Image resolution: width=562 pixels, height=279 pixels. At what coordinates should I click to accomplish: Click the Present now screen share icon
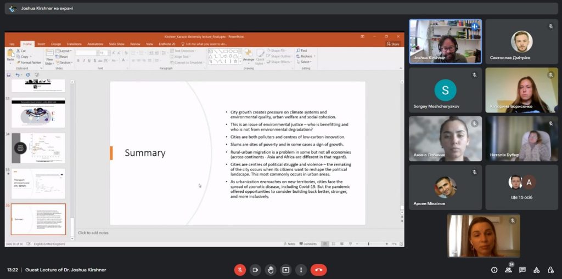[x=286, y=270]
